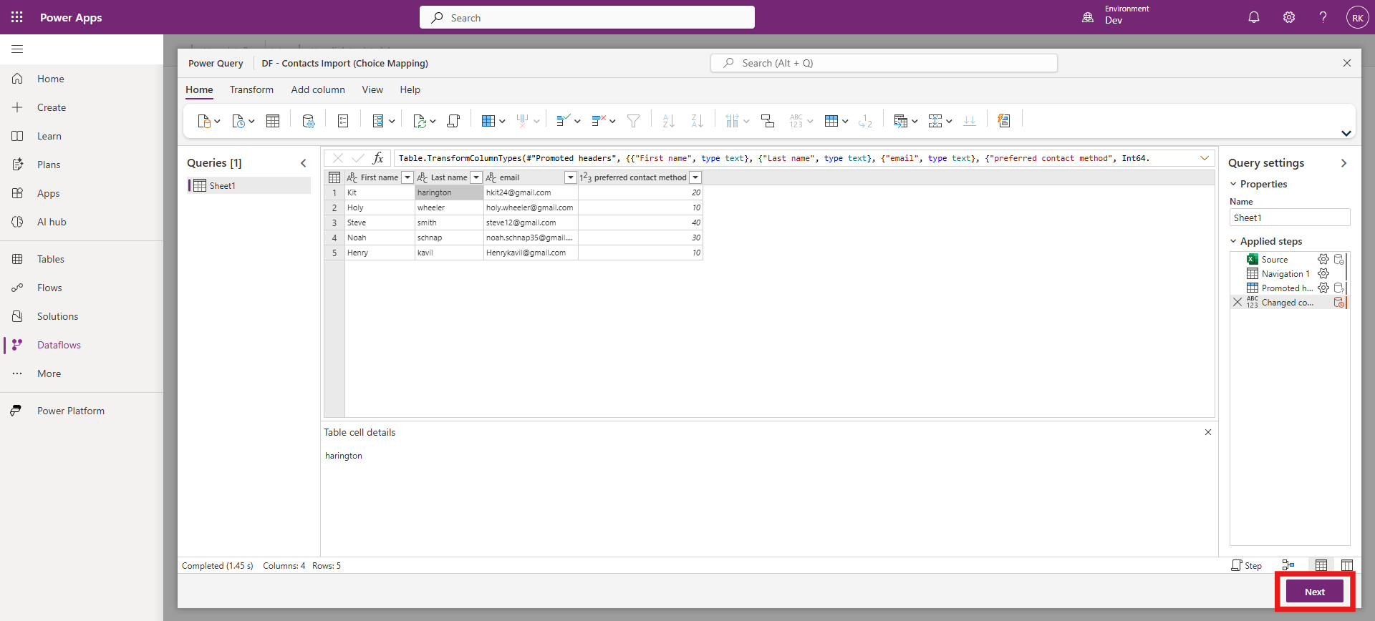The image size is (1375, 621).
Task: Open the app launcher waffle menu
Action: coord(17,17)
